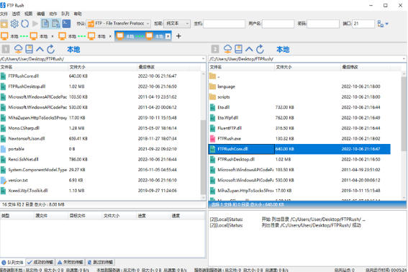Click the right pane cloud connect icon
This screenshot has height=272, width=408.
pos(227,49)
